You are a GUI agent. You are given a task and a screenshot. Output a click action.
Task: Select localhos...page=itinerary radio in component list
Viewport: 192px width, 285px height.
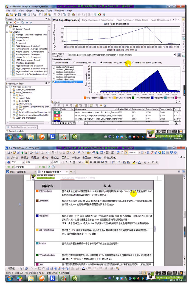(x=54, y=74)
